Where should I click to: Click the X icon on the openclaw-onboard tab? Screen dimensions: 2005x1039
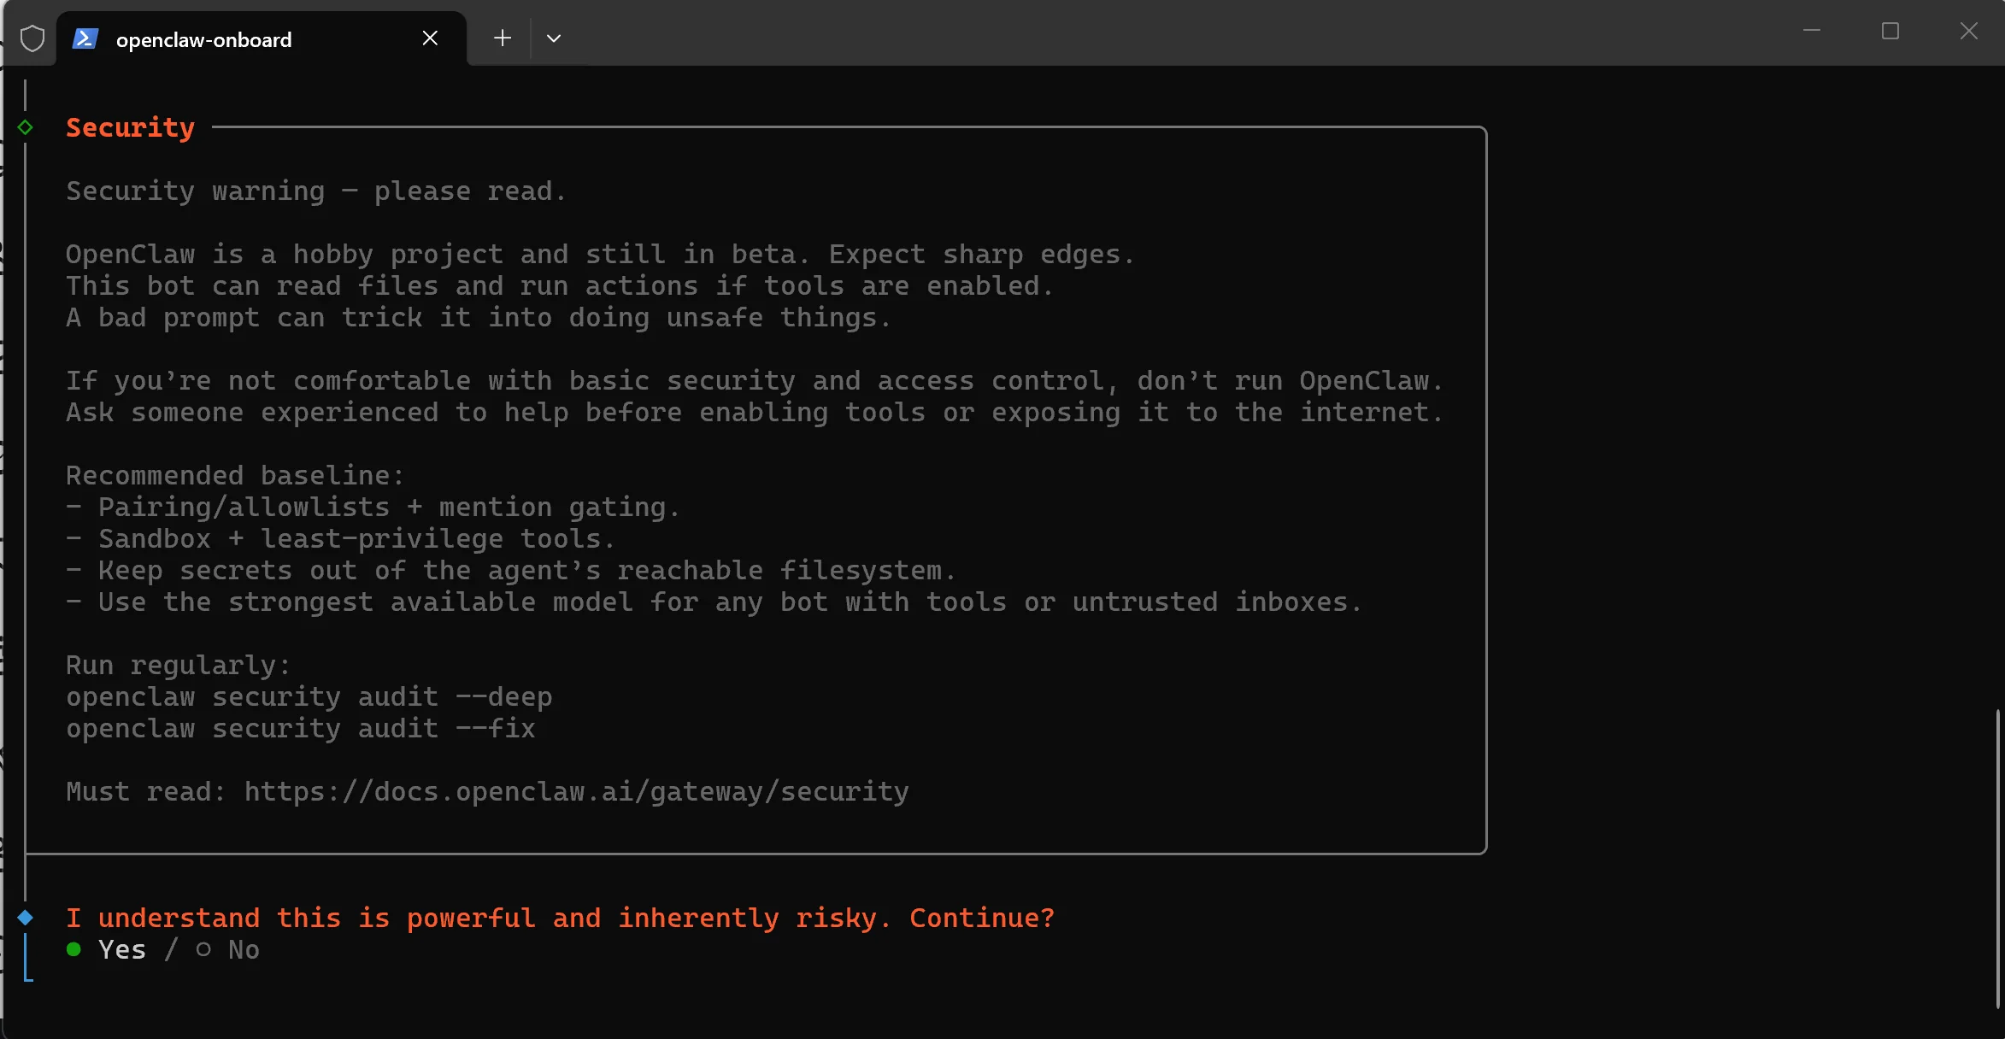tap(430, 38)
